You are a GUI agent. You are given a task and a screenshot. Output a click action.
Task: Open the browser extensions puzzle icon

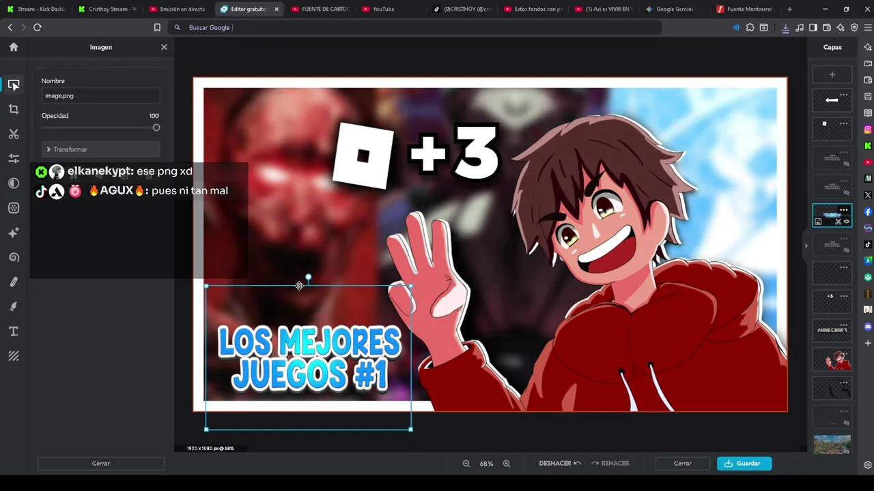(x=750, y=27)
